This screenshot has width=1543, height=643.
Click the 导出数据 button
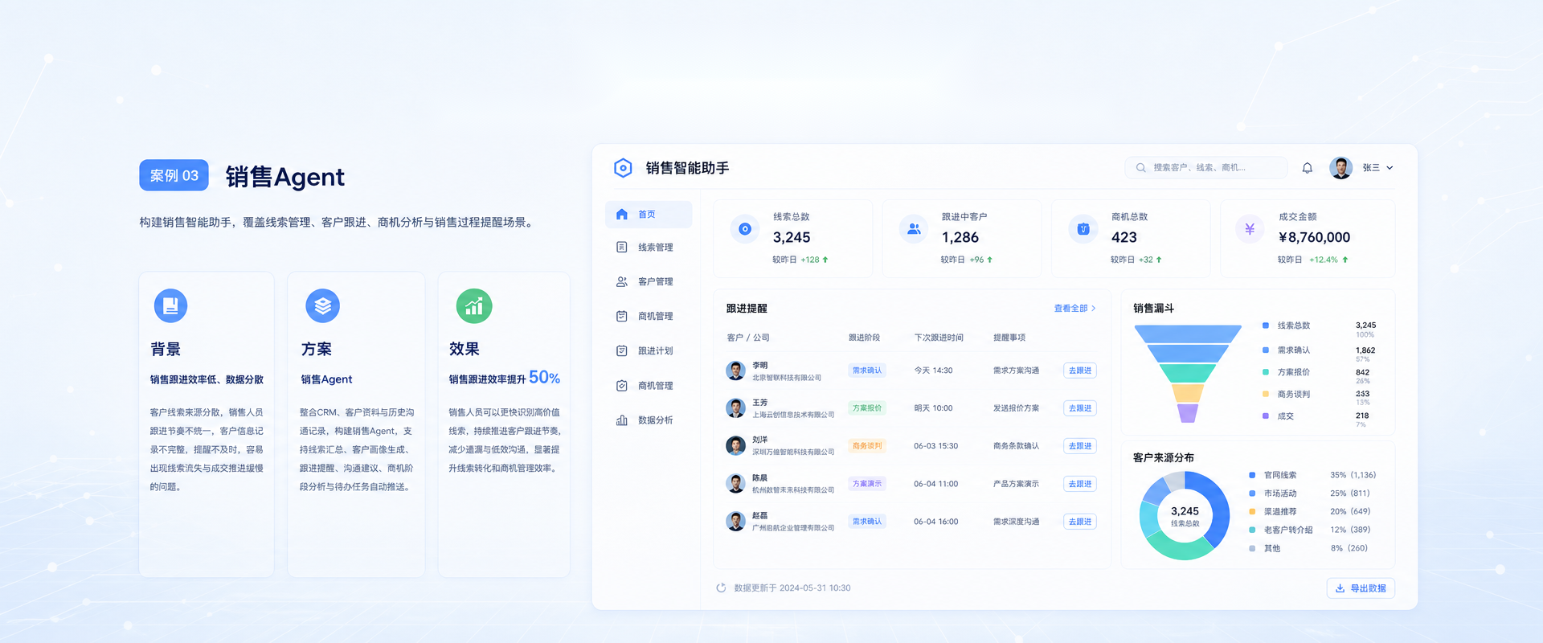pyautogui.click(x=1361, y=588)
